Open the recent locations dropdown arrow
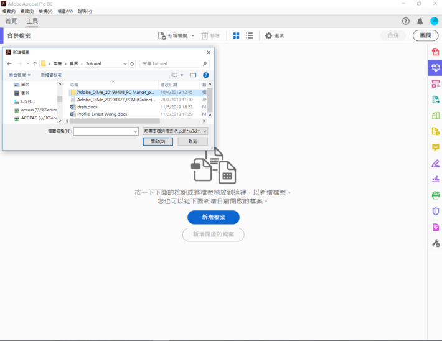This screenshot has height=341, width=442. pos(27,63)
